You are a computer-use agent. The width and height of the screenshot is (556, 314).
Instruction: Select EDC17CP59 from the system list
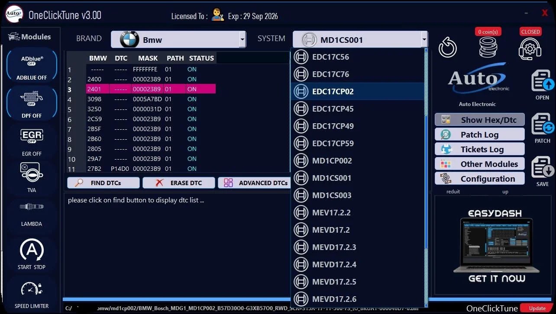[x=358, y=144]
